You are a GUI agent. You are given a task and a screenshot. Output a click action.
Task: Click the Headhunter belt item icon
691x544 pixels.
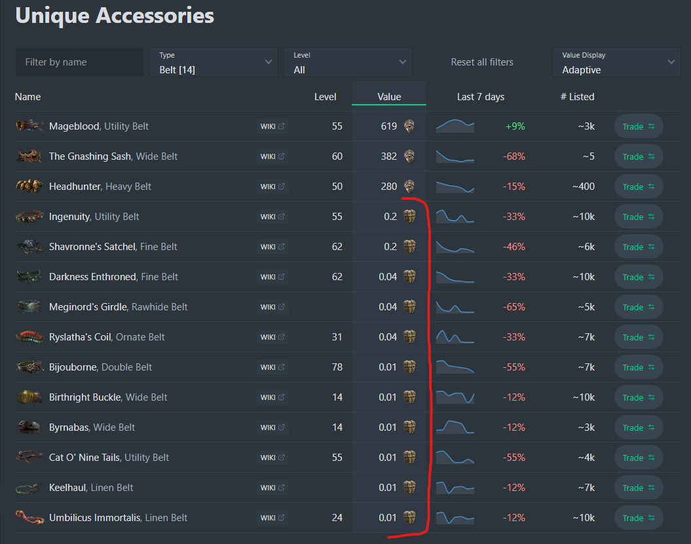29,187
